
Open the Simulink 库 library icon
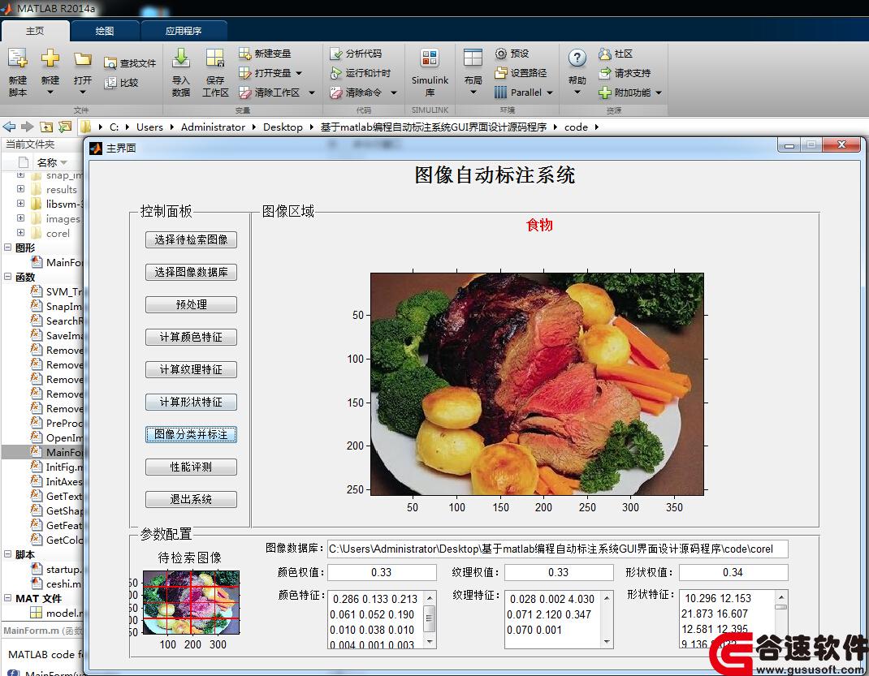click(430, 58)
